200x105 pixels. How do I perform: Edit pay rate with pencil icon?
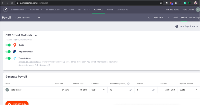click(153, 90)
